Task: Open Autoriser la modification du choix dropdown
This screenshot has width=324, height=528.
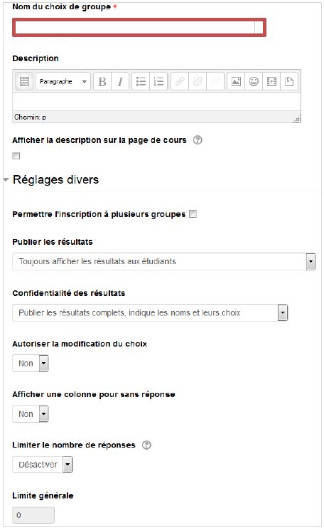Action: pyautogui.click(x=31, y=363)
